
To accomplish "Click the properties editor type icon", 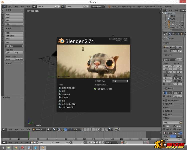I will [x=165, y=34].
